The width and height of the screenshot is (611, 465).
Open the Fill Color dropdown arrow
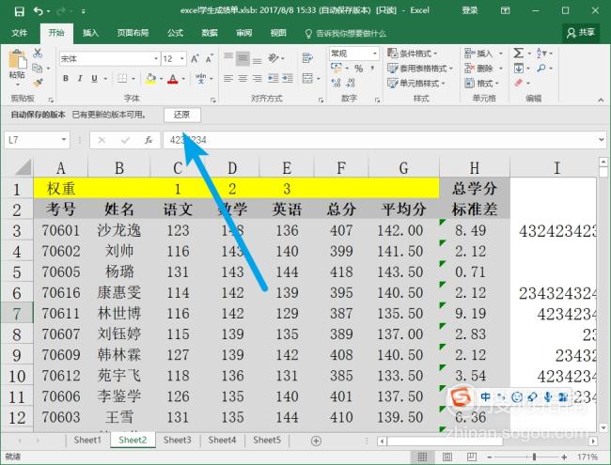pos(161,79)
